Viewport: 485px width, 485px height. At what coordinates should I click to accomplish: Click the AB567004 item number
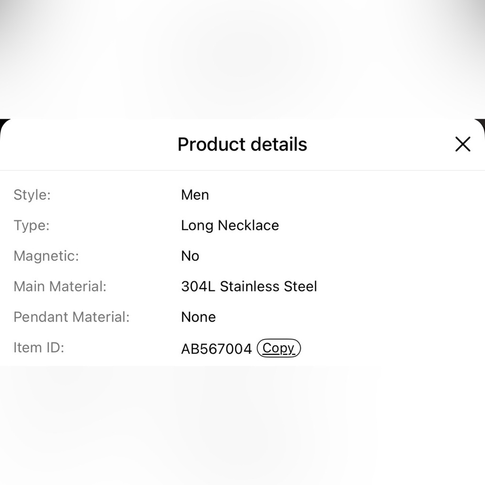[216, 349]
